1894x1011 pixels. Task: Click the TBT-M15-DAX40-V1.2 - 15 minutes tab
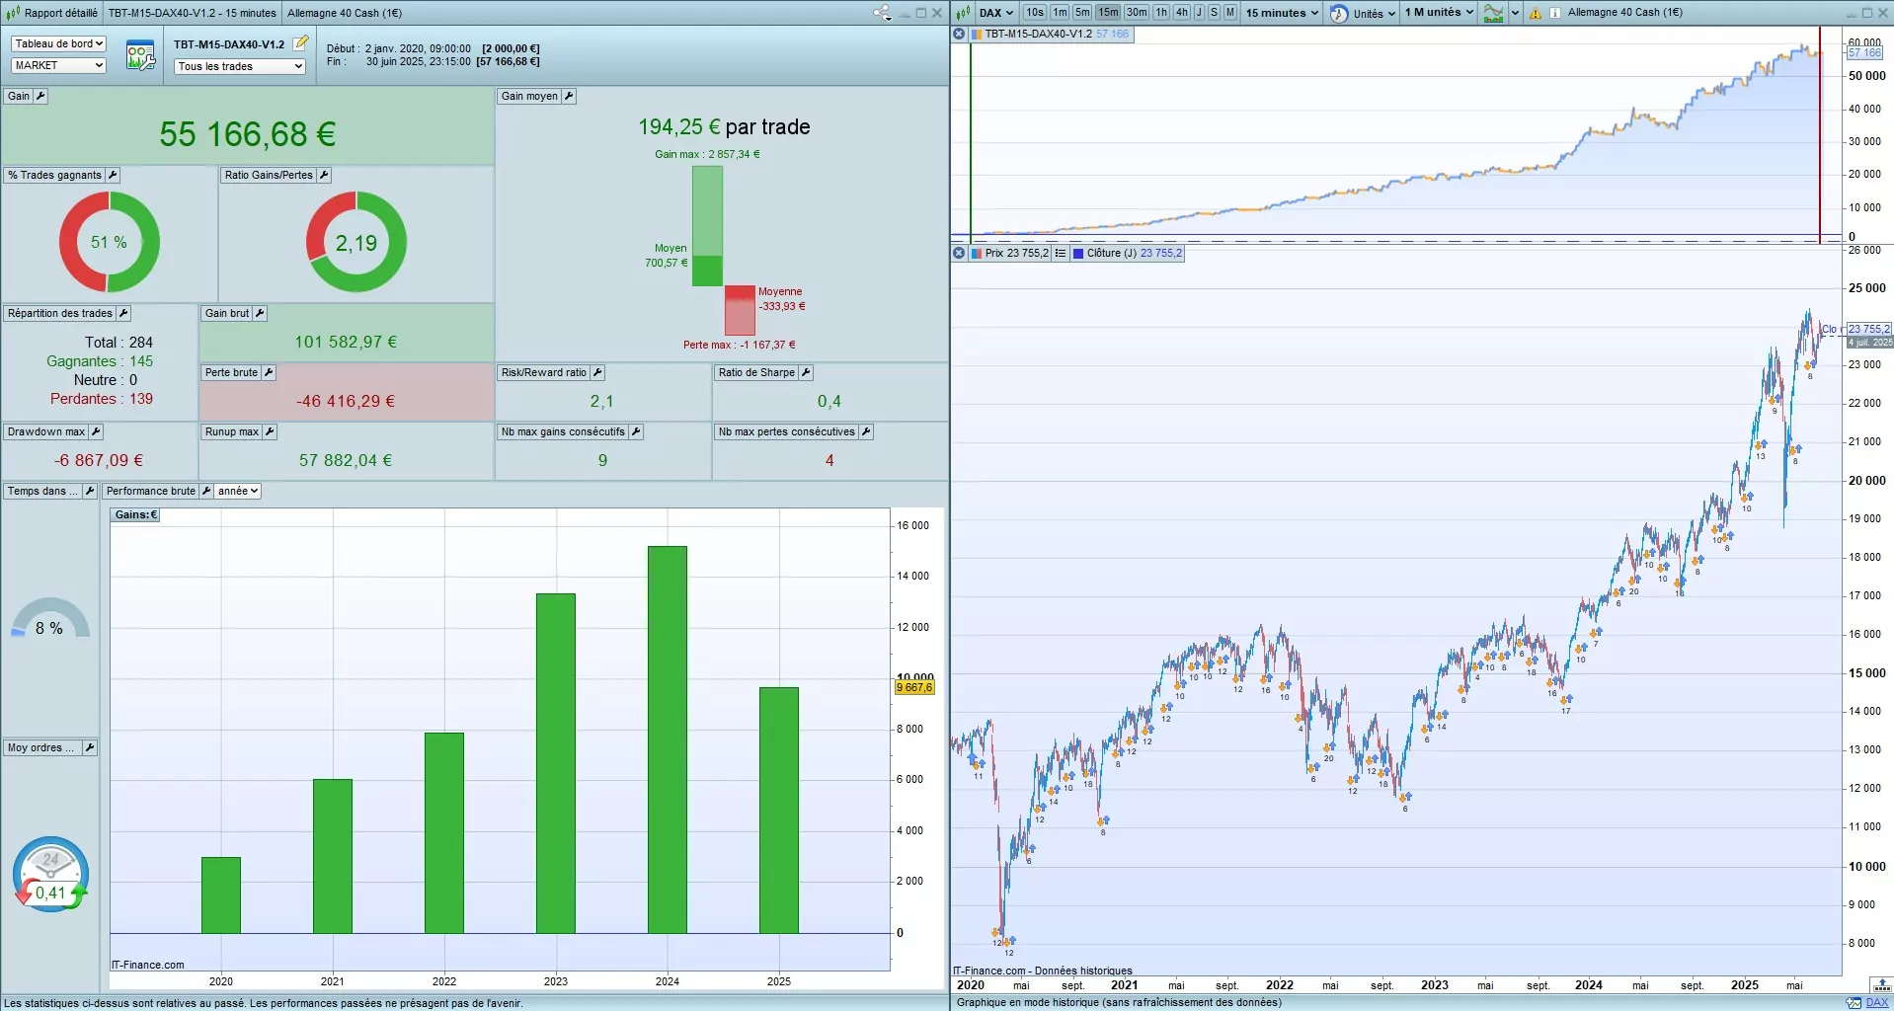[x=193, y=13]
